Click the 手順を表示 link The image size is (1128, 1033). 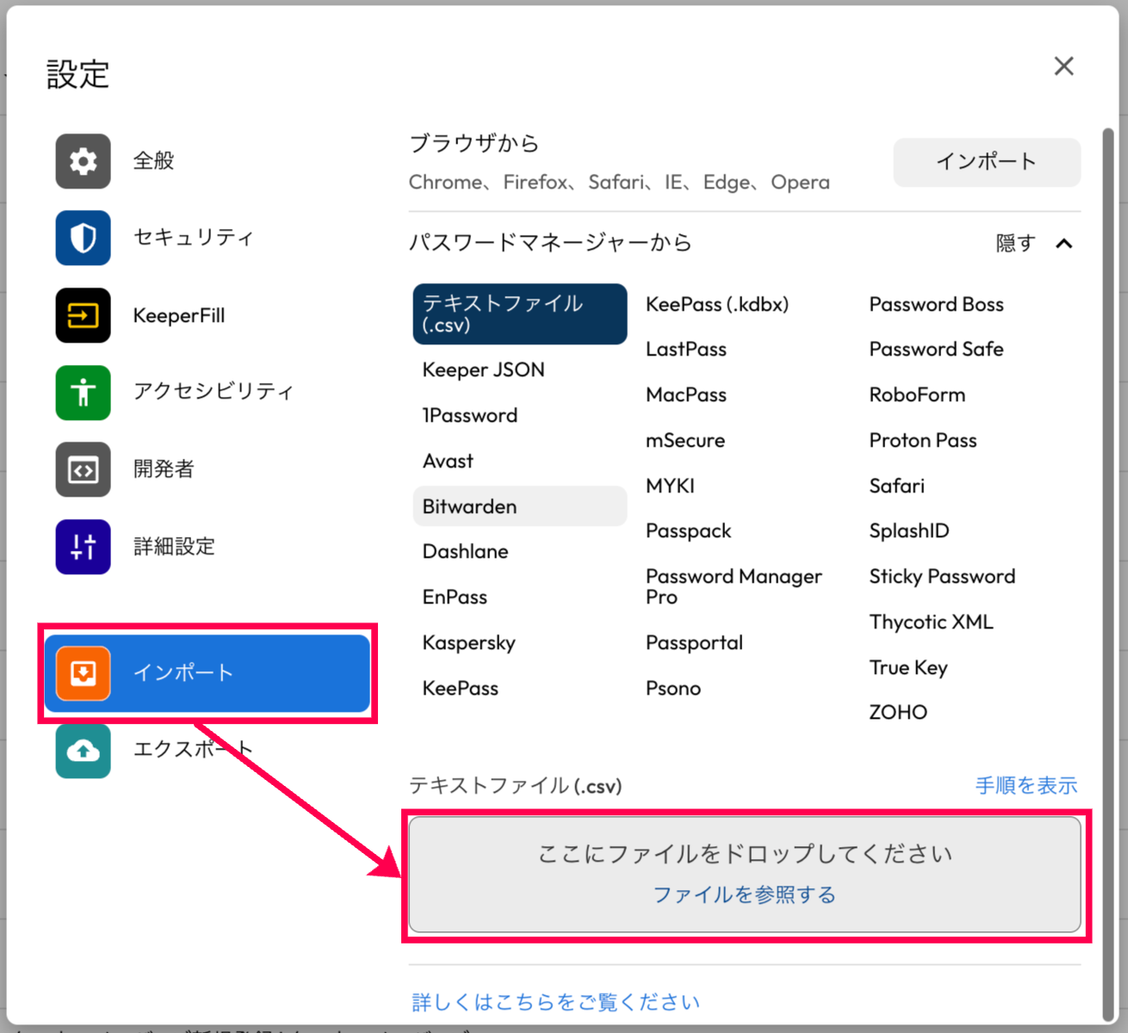point(1026,786)
